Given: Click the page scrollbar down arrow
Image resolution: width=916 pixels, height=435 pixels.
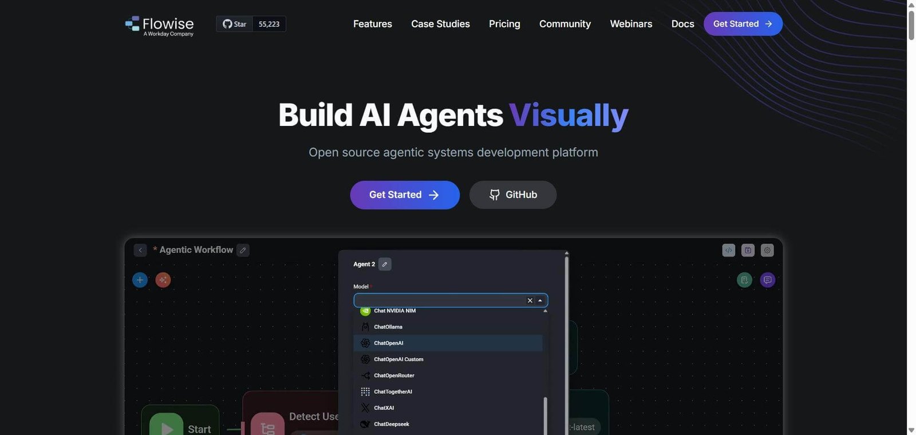Looking at the screenshot, I should (911, 430).
